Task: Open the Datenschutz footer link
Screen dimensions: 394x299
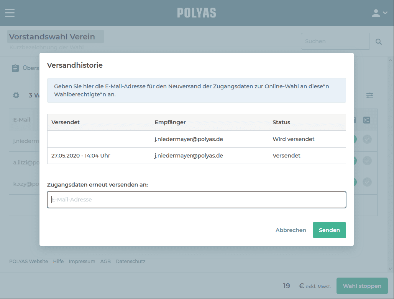Action: pos(130,262)
